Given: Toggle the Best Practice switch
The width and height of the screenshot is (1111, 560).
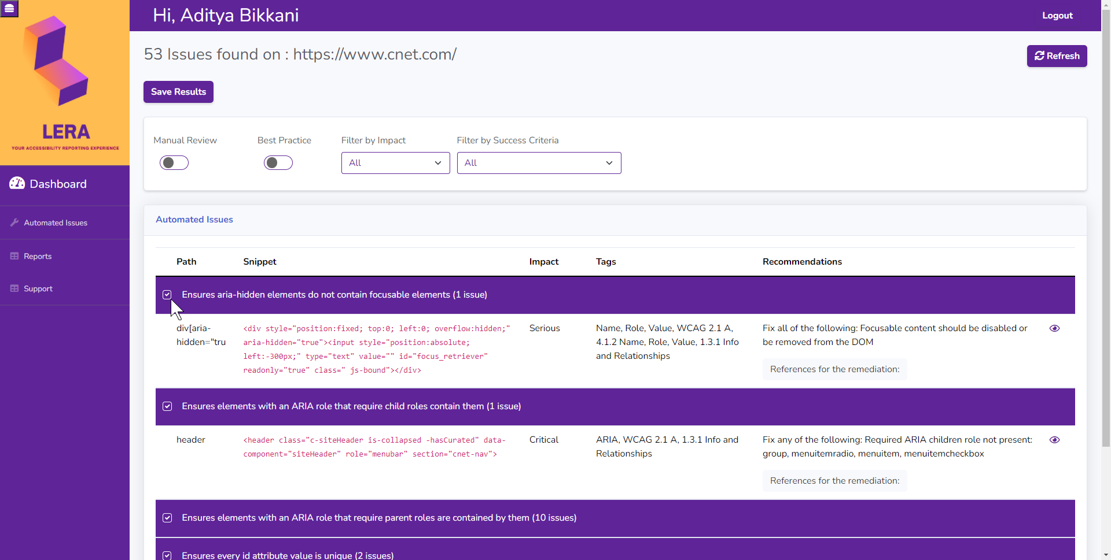Looking at the screenshot, I should [278, 163].
